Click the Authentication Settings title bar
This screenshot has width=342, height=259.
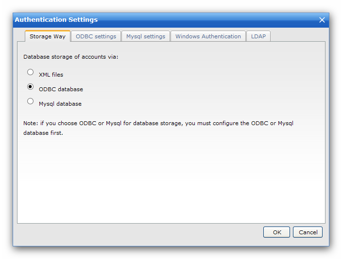point(166,20)
